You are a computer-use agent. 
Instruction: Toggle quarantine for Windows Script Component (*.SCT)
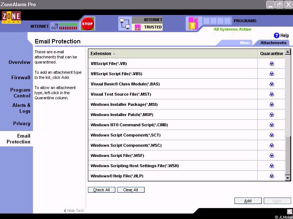(x=272, y=135)
